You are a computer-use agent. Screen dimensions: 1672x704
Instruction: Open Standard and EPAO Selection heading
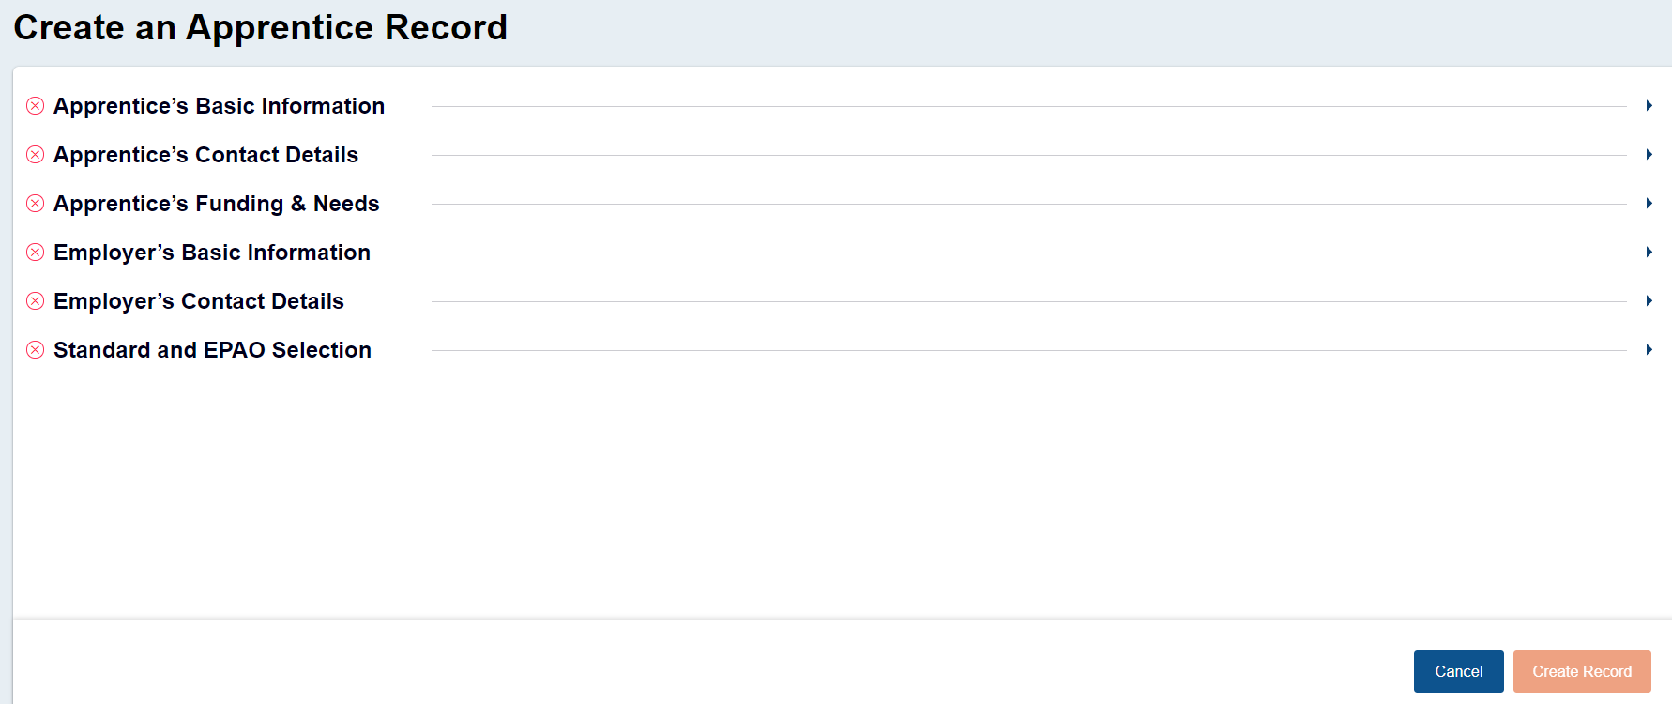pyautogui.click(x=212, y=350)
